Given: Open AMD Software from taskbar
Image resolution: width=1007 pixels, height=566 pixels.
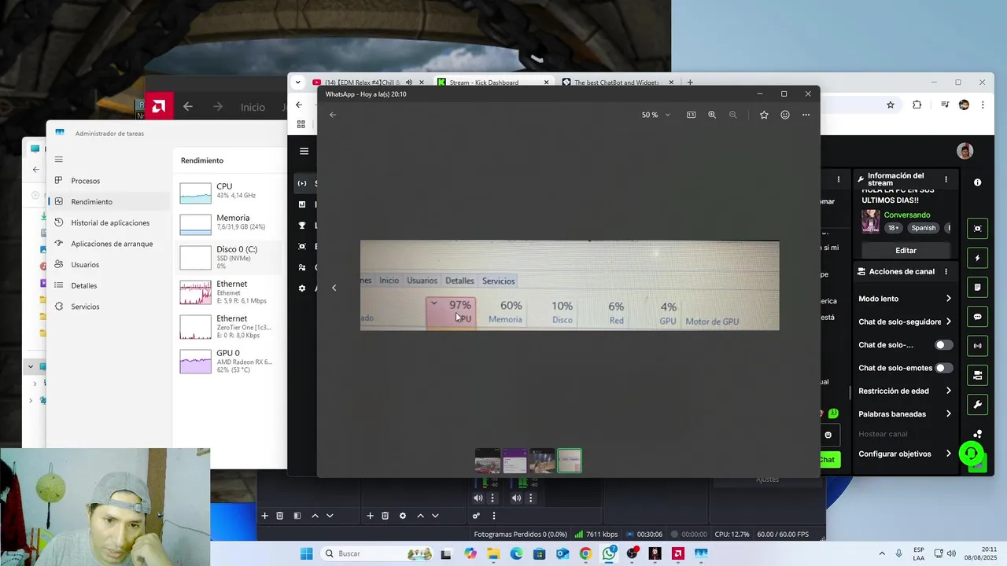Looking at the screenshot, I should click(677, 553).
